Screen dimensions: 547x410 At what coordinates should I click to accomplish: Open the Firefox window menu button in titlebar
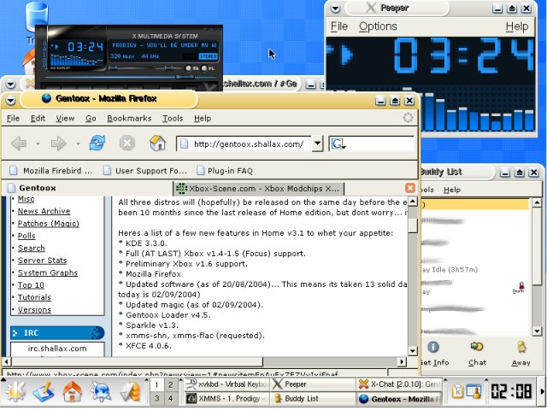(x=11, y=101)
